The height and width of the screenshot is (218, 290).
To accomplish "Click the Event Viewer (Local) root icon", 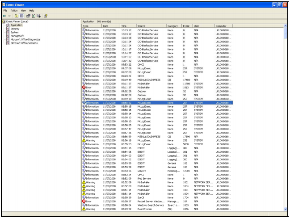I will [4, 21].
